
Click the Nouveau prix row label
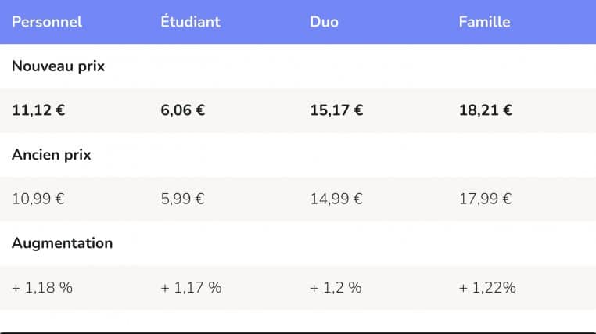coord(58,66)
